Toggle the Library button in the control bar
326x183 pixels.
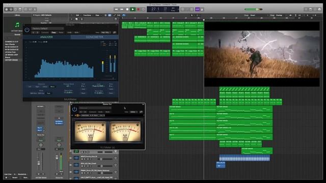point(7,9)
